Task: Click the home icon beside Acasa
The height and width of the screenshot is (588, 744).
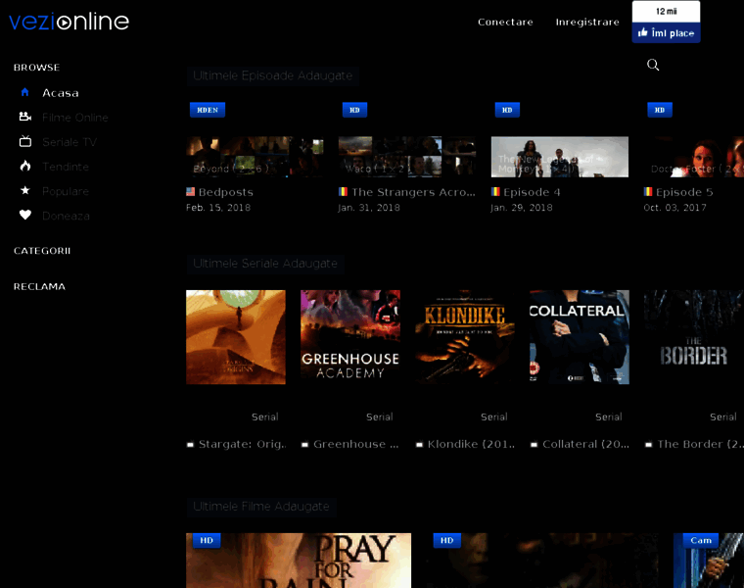Action: [x=25, y=92]
